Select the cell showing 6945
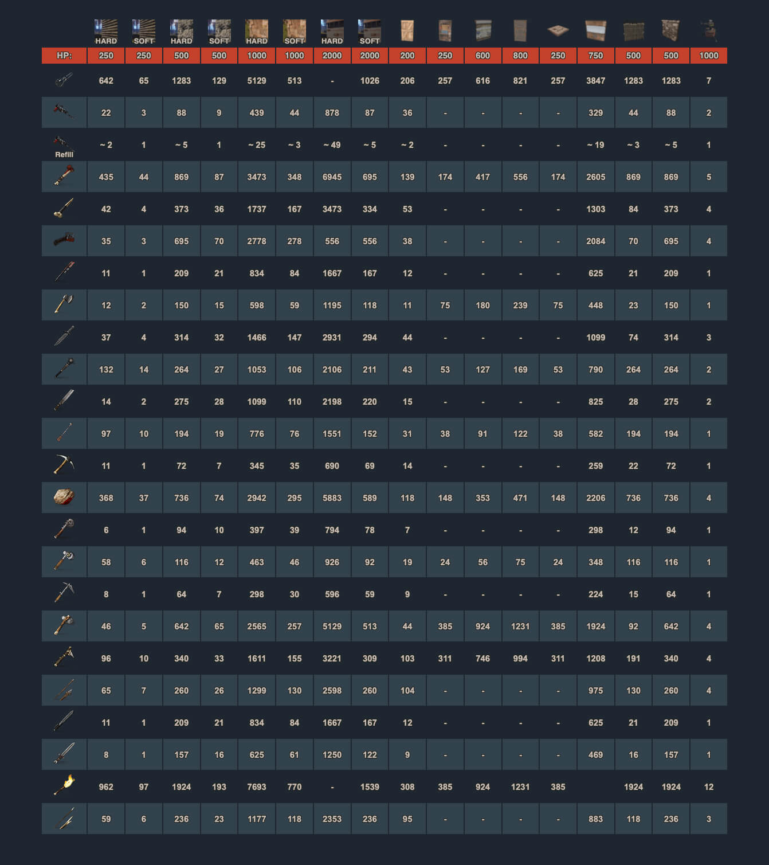The width and height of the screenshot is (769, 865). [x=332, y=177]
